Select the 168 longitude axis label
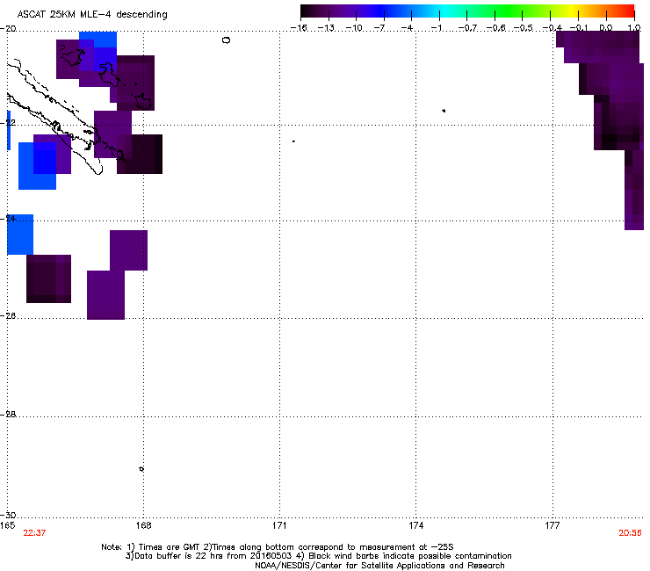650x571 pixels. 143,525
